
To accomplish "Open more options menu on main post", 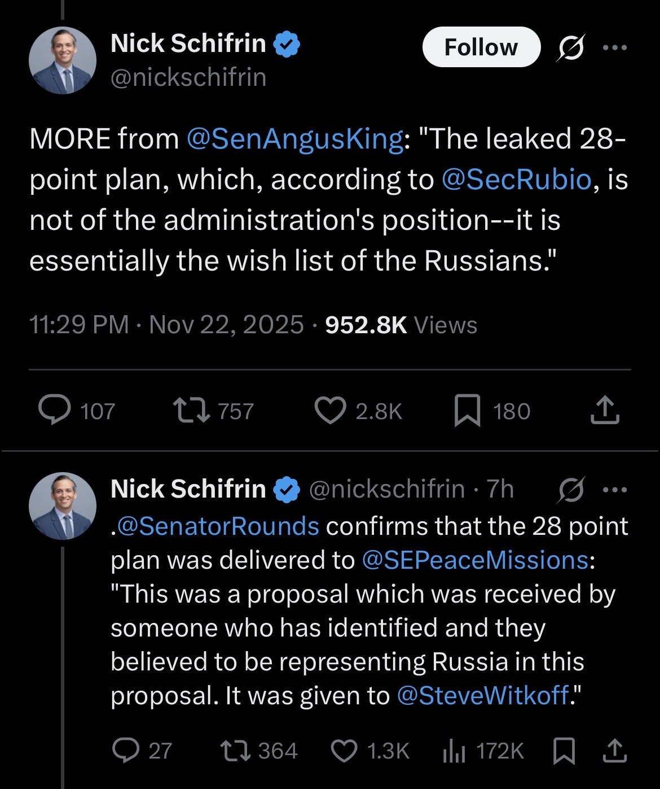I will [x=615, y=47].
